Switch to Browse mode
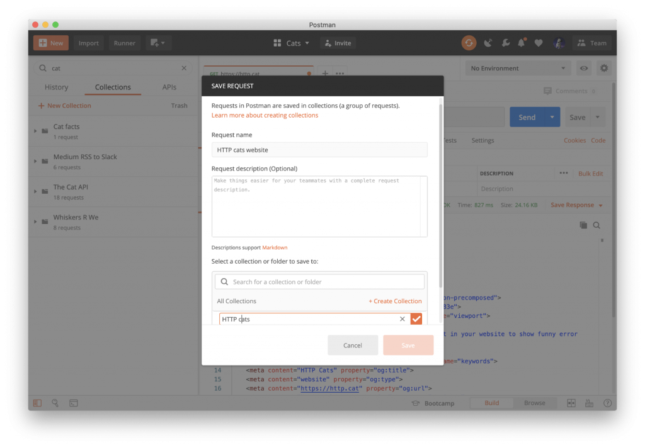 [x=534, y=403]
